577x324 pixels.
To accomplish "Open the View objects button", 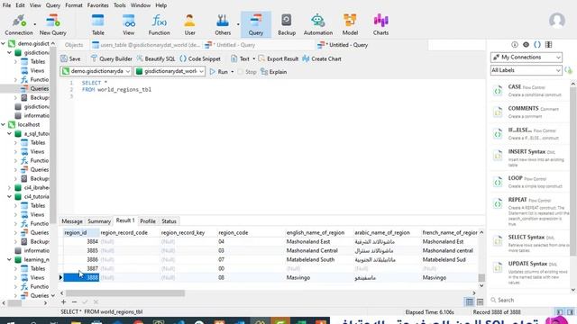I will [128, 24].
